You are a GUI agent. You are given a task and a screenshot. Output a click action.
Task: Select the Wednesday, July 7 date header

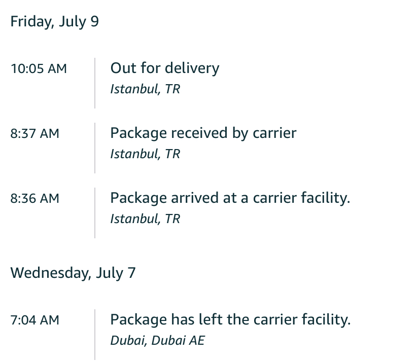point(73,273)
